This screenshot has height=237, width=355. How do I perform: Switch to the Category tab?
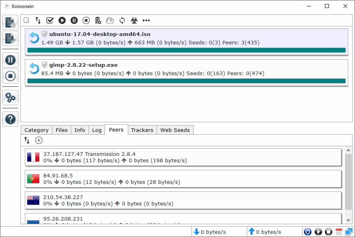click(x=36, y=130)
